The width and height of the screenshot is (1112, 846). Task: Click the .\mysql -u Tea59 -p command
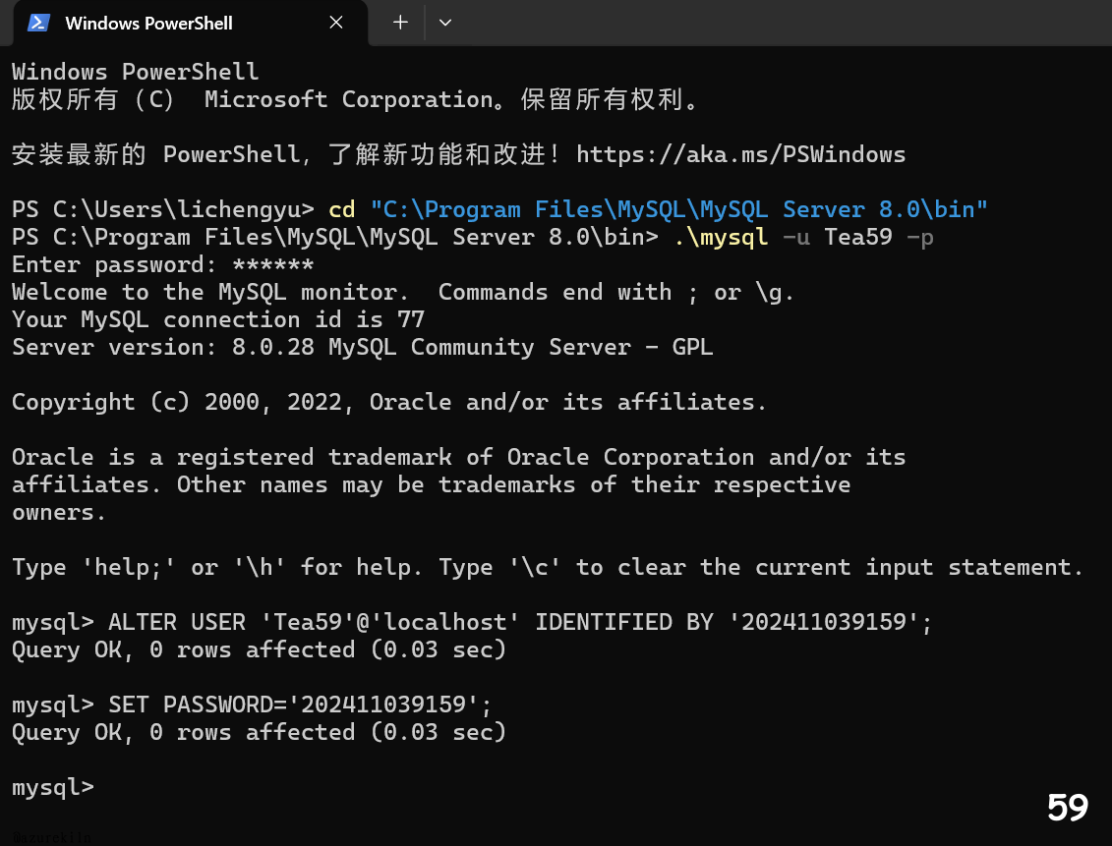coord(802,237)
